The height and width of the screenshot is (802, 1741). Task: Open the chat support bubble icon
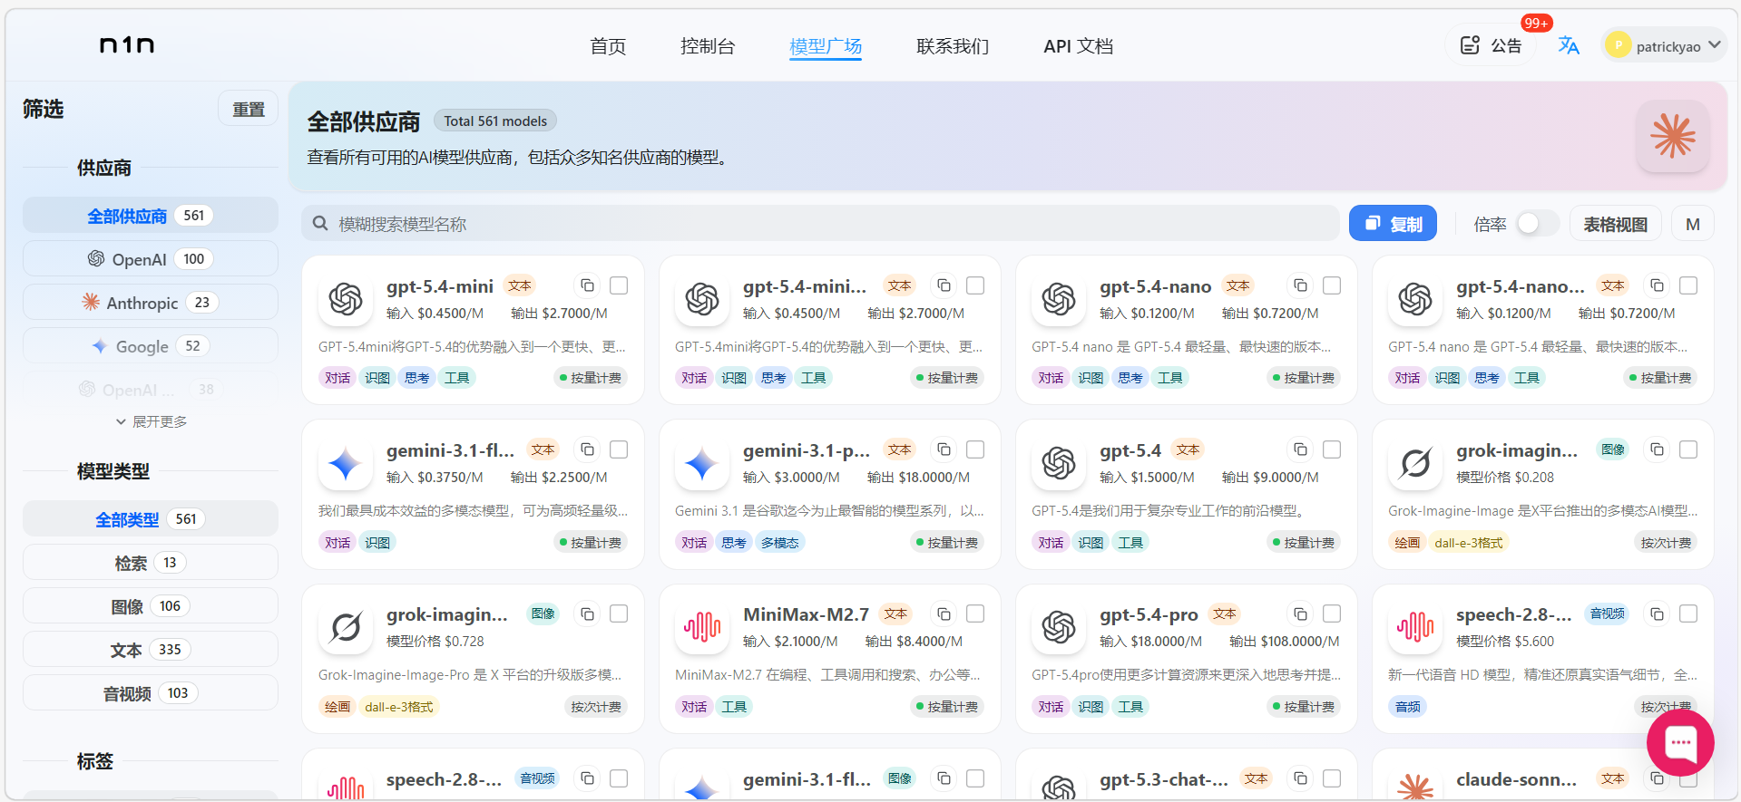pyautogui.click(x=1679, y=743)
